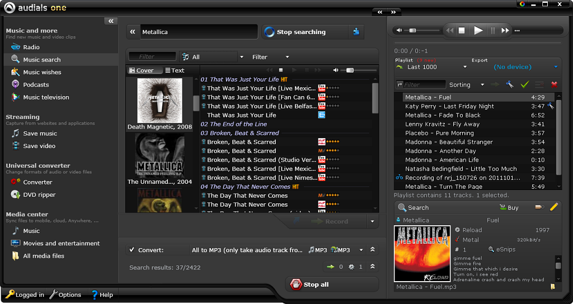
Task: Switch to Text view tab
Action: coord(175,70)
